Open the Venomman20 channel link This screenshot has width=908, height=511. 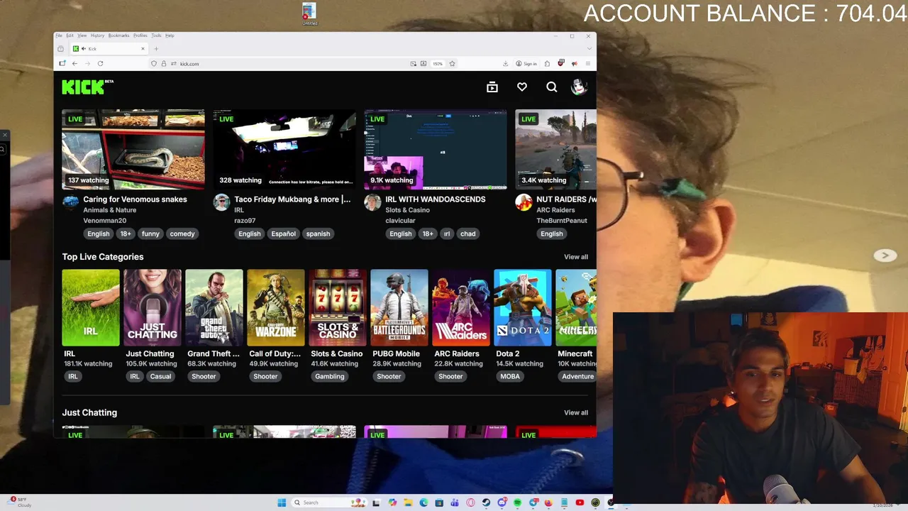click(104, 221)
